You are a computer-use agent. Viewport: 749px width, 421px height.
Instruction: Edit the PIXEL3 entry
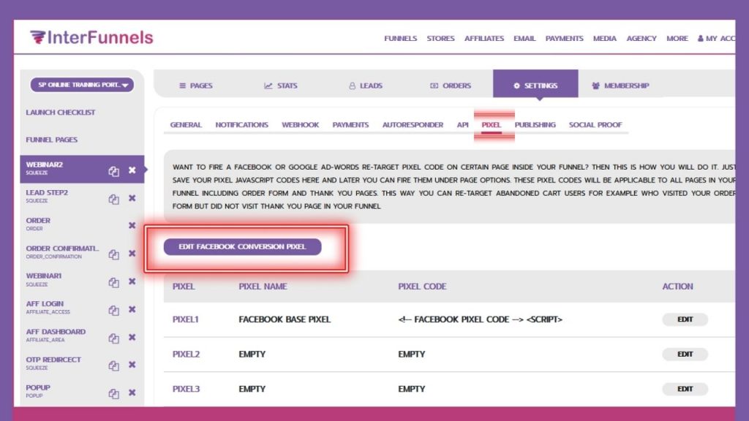tap(685, 389)
